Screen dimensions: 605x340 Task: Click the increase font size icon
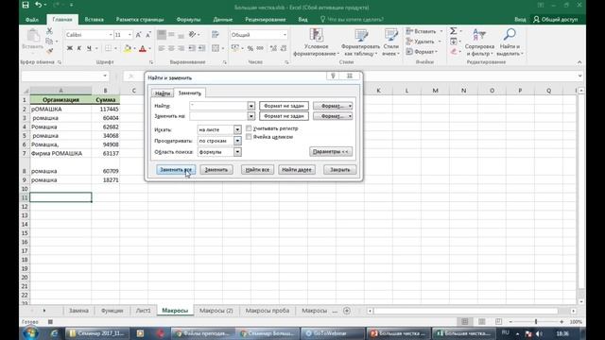click(x=139, y=35)
